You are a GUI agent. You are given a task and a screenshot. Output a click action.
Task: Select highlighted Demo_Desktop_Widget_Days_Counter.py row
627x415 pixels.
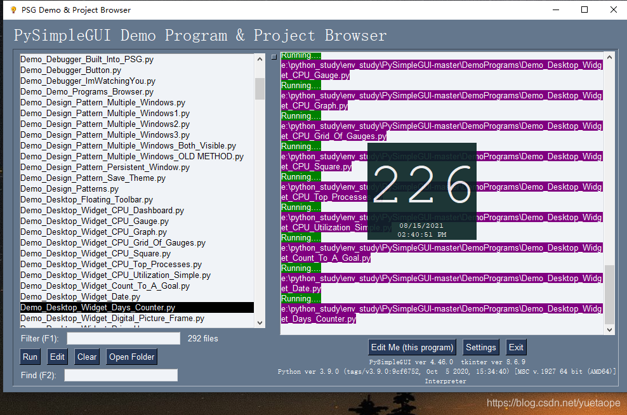(137, 308)
